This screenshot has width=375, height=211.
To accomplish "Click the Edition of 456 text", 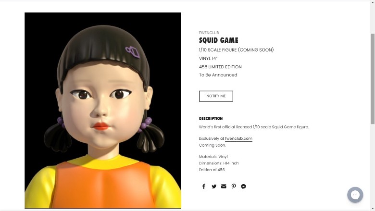I will (212, 170).
